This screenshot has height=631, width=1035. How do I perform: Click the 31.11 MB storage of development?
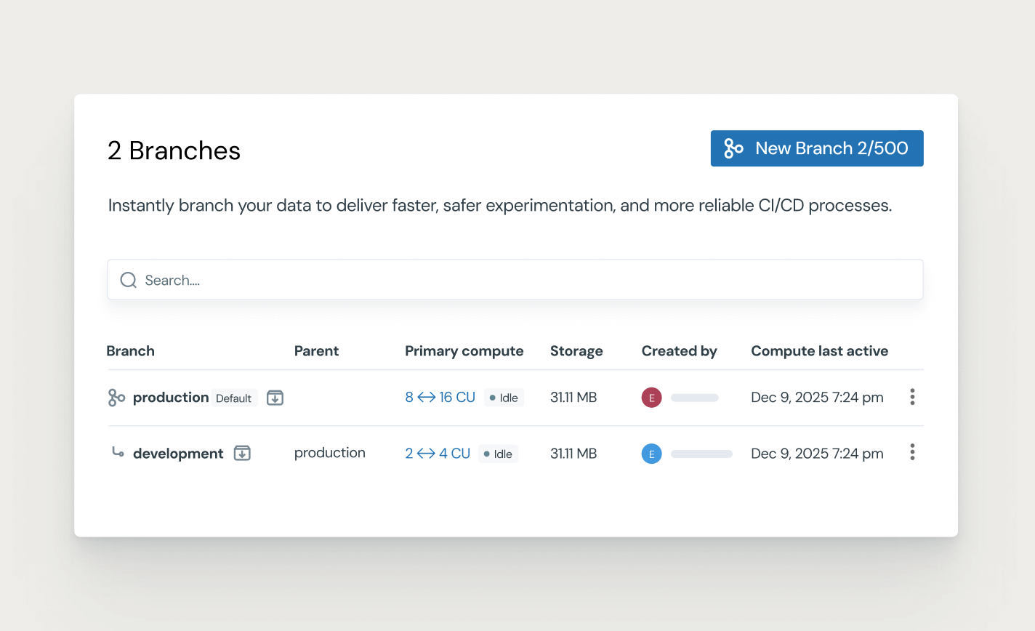573,454
